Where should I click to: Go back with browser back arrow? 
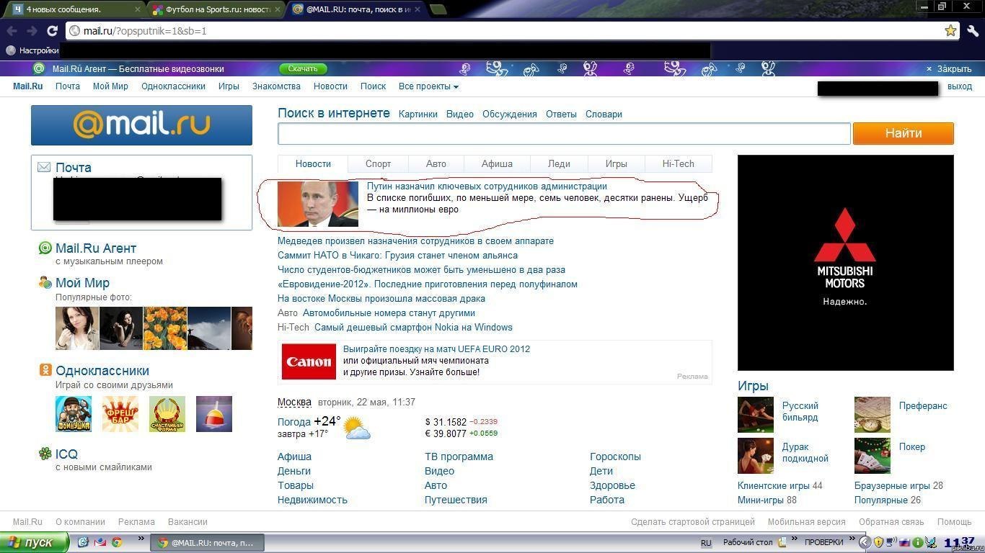pyautogui.click(x=12, y=31)
